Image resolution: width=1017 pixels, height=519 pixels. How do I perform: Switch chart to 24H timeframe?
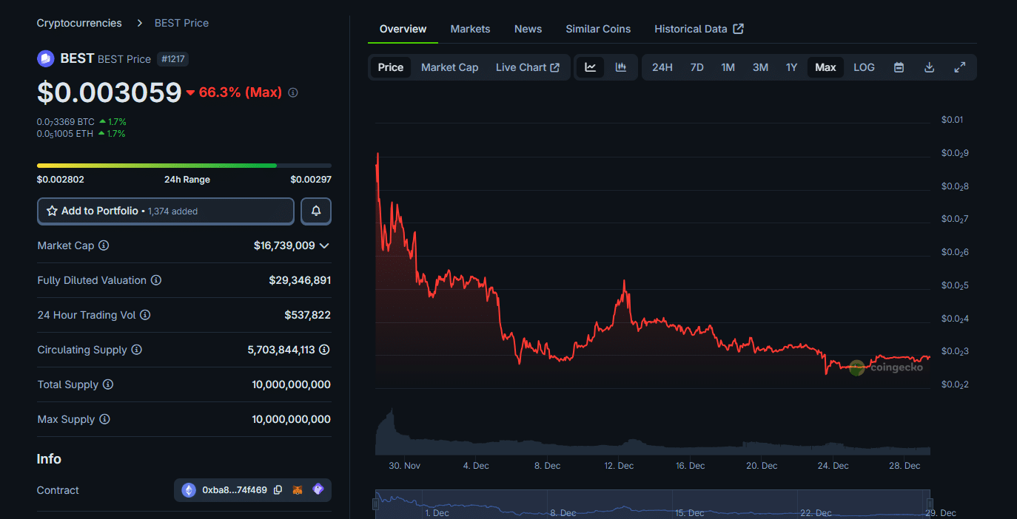point(662,67)
